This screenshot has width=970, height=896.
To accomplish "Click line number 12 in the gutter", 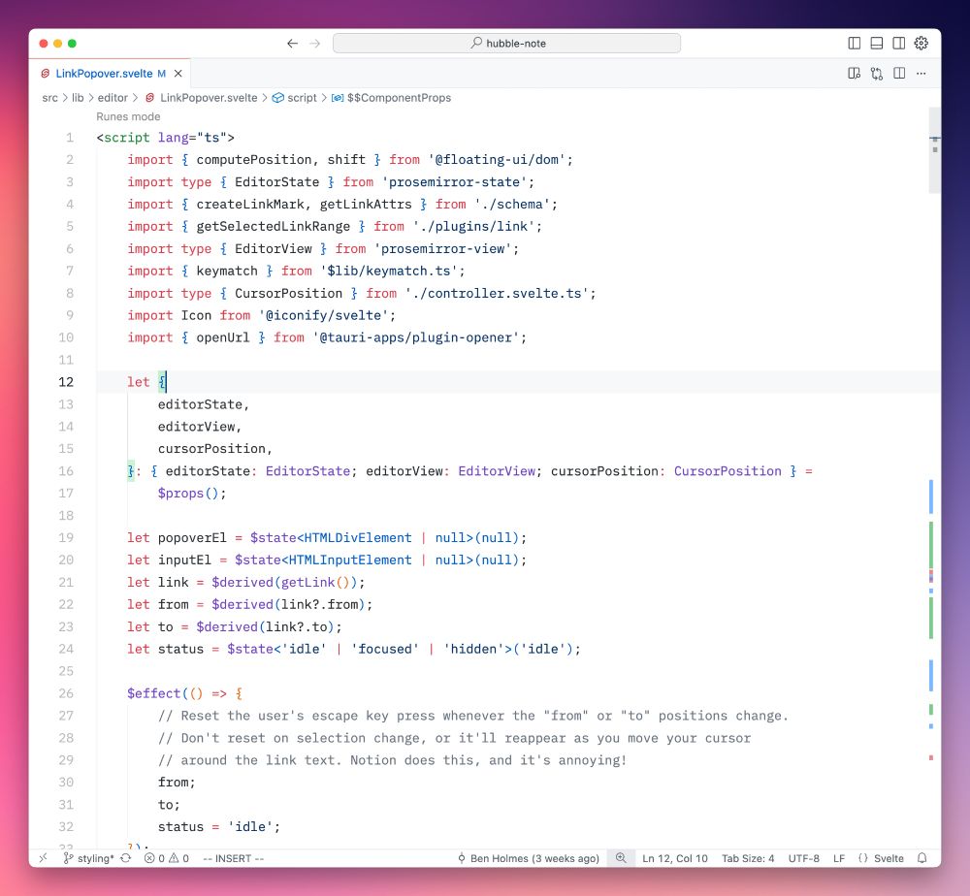I will click(x=66, y=382).
